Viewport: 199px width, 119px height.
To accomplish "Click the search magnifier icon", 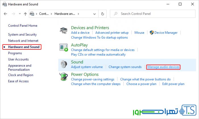I will pos(115,14).
